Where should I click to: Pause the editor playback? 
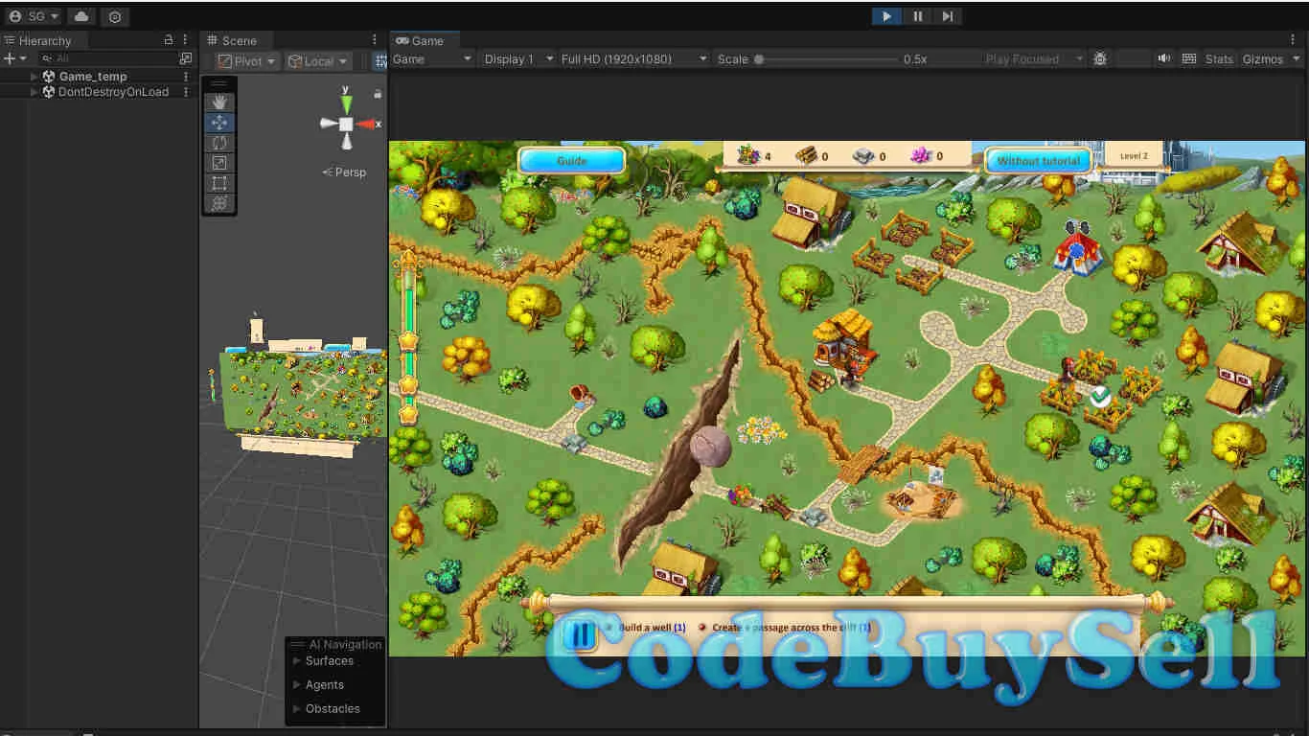(917, 16)
